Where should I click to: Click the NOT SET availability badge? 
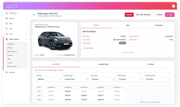tap(122, 43)
